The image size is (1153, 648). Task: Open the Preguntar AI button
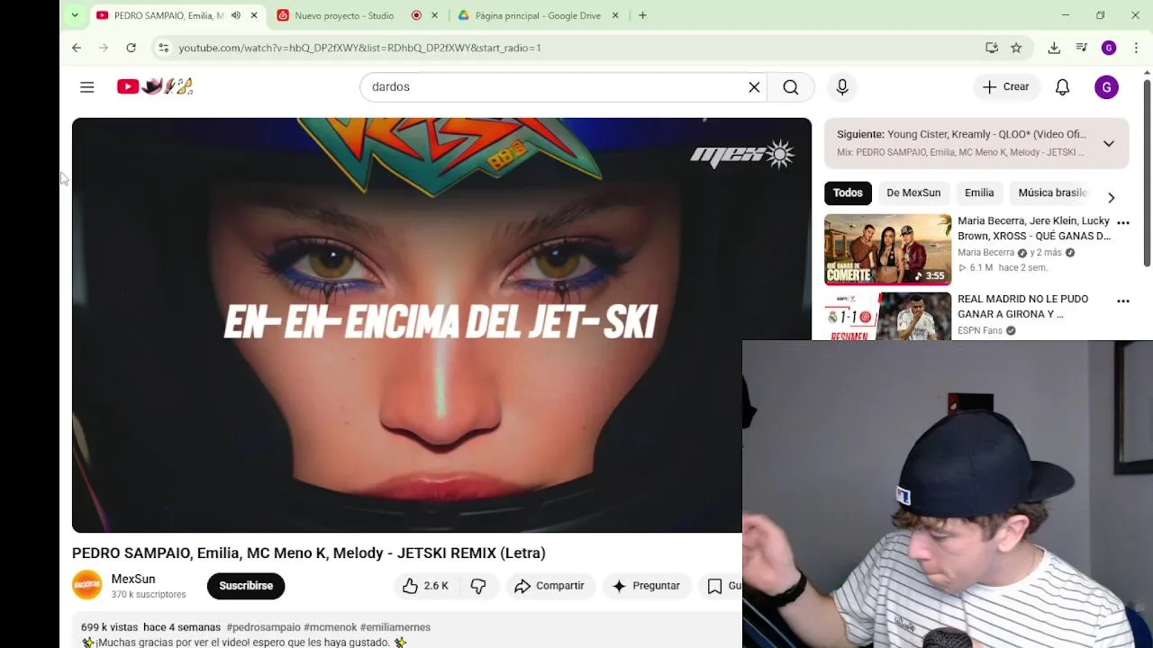click(x=646, y=586)
